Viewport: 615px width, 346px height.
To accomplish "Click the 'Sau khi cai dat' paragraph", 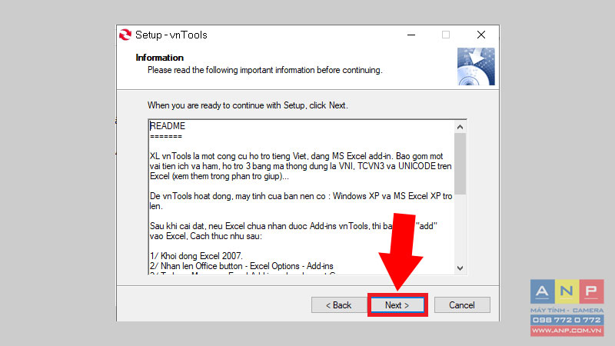I will click(294, 231).
